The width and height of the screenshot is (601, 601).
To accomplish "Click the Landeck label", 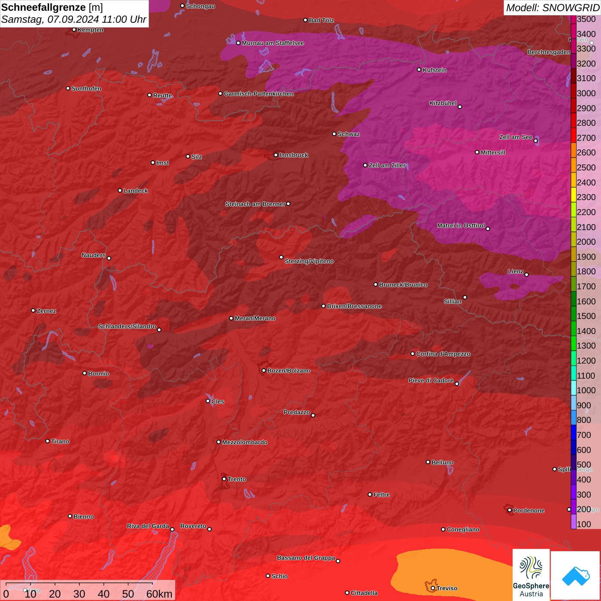I will (x=136, y=191).
